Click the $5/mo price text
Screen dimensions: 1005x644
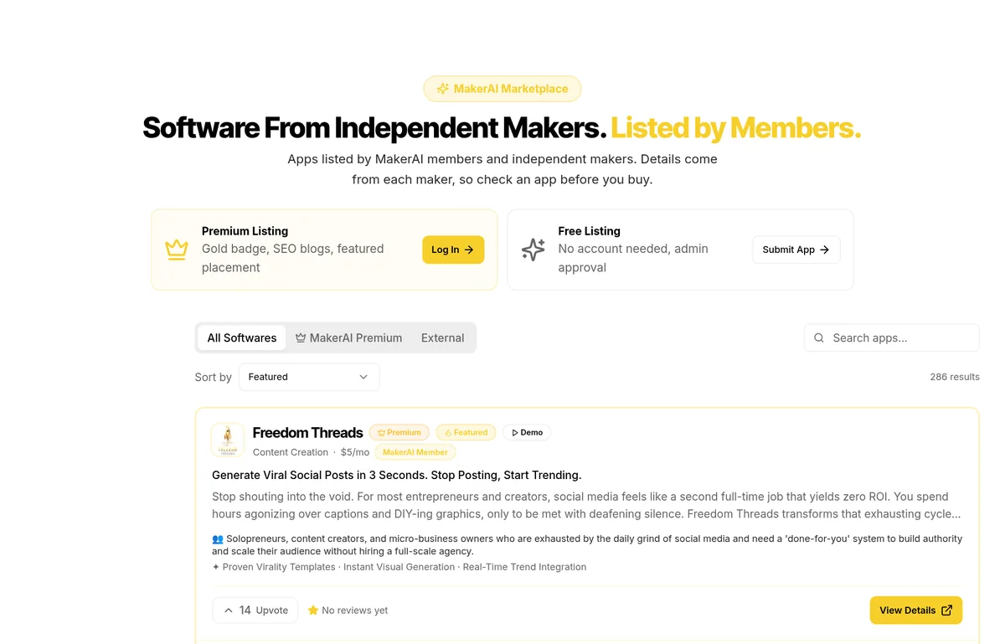[x=355, y=452]
